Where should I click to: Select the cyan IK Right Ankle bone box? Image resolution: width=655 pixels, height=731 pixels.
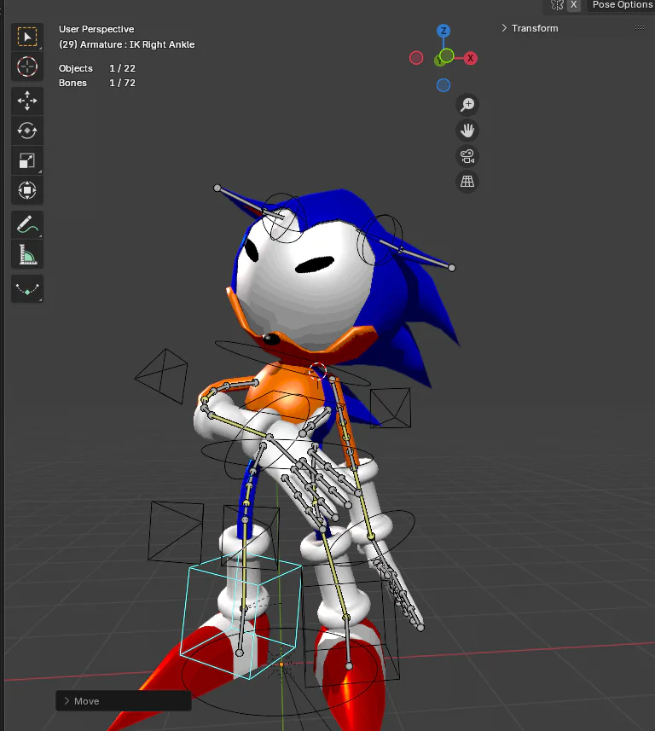coord(241,615)
